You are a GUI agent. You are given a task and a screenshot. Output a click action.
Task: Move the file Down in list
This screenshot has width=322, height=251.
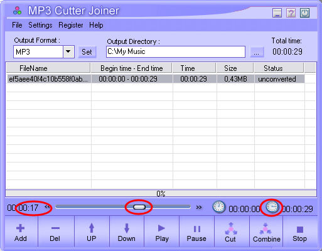click(127, 232)
